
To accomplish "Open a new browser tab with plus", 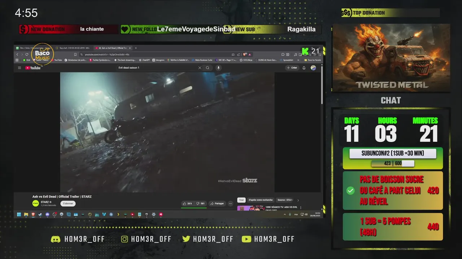I will click(x=136, y=48).
